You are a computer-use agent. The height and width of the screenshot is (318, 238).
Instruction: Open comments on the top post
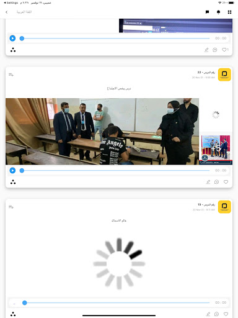tap(215, 50)
